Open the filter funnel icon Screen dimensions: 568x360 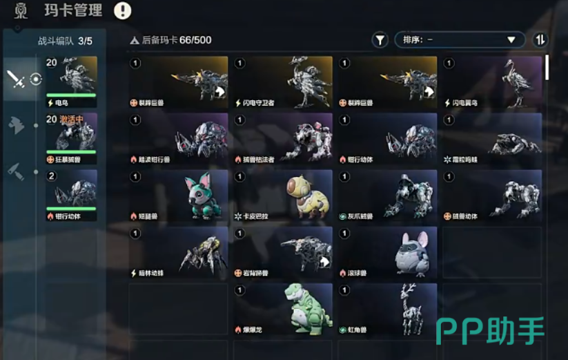380,40
